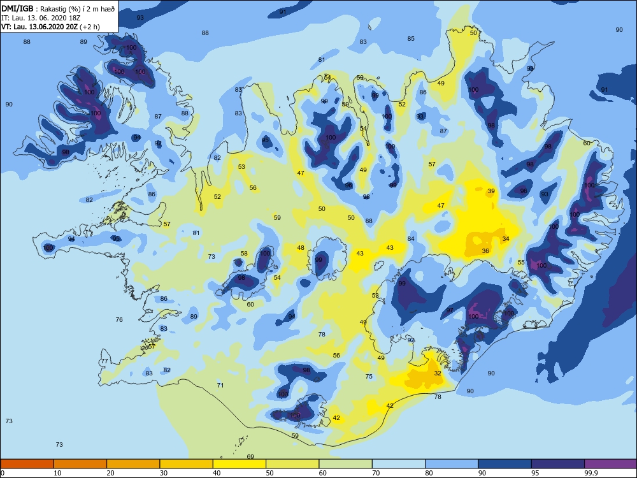The image size is (637, 478).
Task: Click the legend tick label '10'
Action: coord(57,473)
